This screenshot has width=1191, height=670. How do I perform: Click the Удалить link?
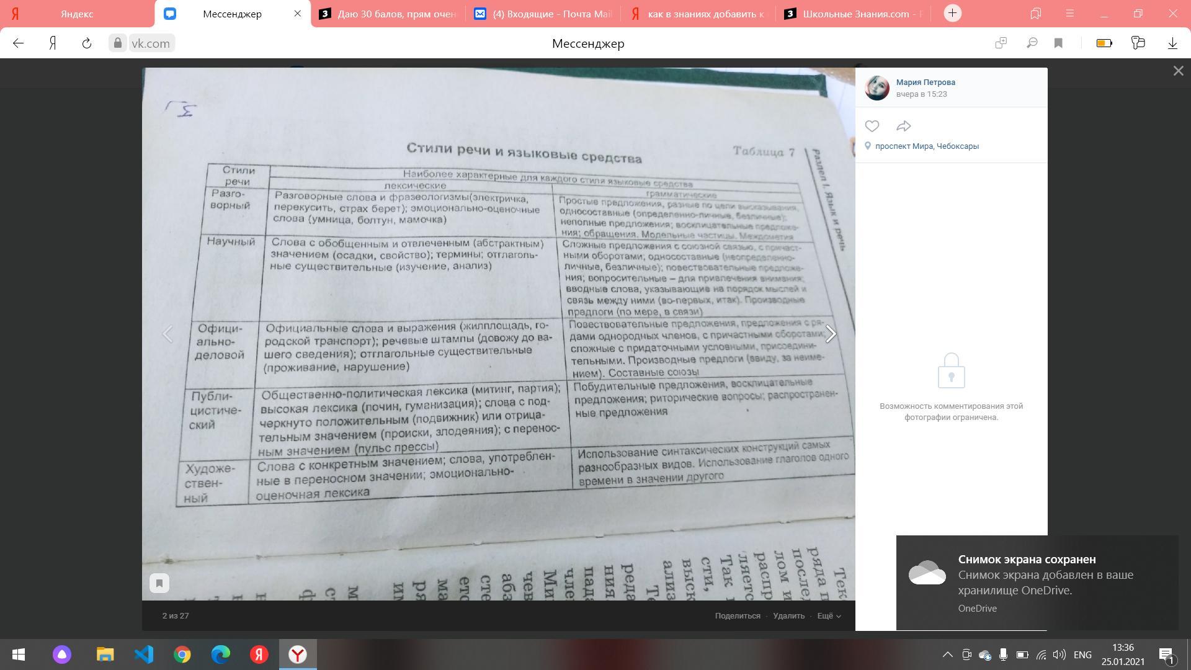[x=788, y=616]
